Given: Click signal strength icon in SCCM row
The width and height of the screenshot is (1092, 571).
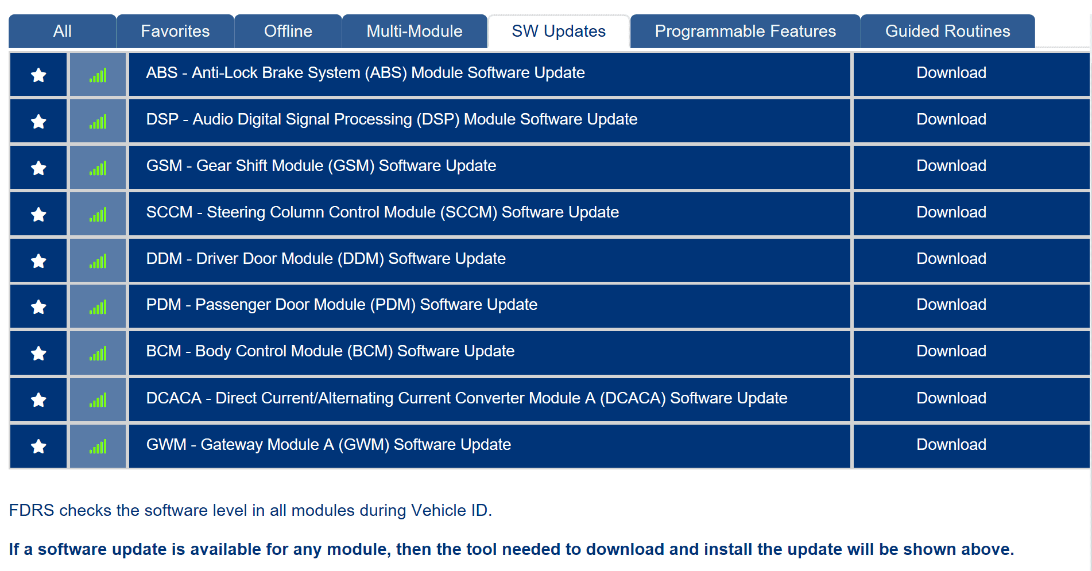Looking at the screenshot, I should [x=98, y=214].
